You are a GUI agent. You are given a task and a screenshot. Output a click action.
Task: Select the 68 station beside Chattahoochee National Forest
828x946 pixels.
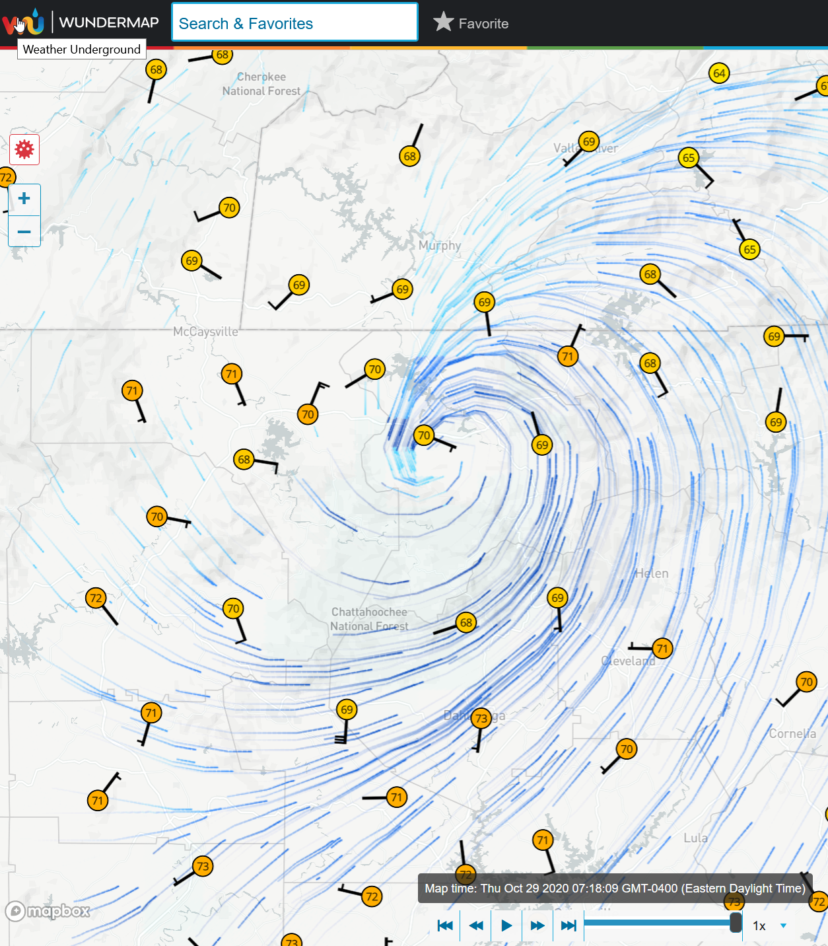pos(466,622)
